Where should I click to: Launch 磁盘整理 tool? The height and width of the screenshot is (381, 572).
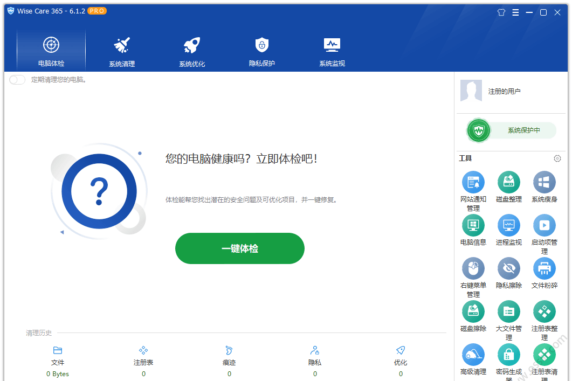[508, 186]
